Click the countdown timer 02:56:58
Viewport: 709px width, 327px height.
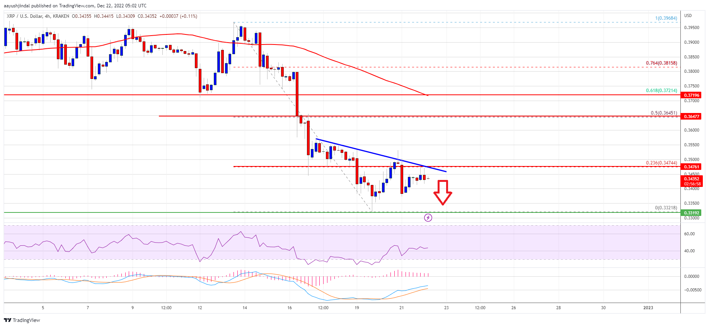pos(692,184)
